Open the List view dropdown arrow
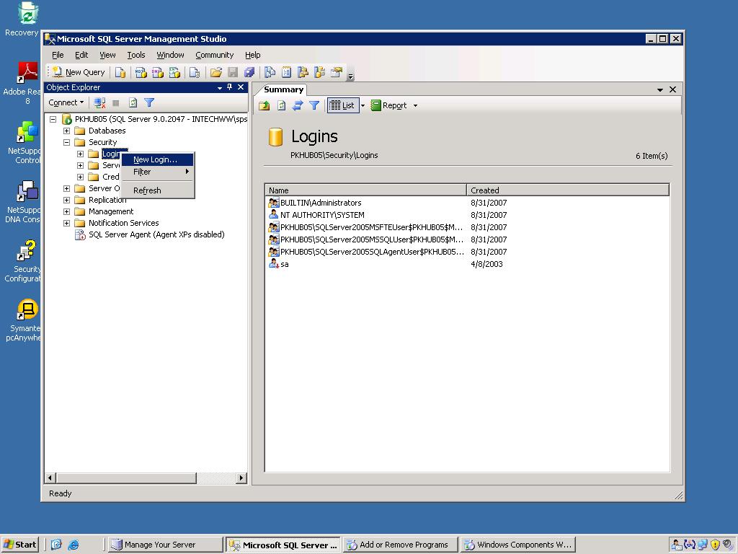 pos(363,105)
